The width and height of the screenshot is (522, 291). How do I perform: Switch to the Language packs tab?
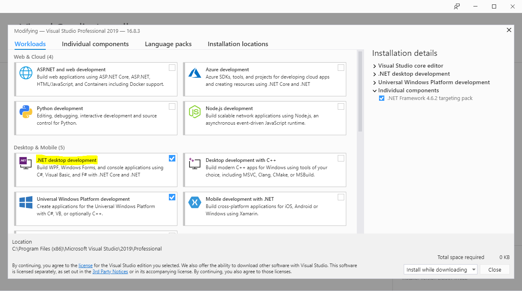[x=168, y=44]
